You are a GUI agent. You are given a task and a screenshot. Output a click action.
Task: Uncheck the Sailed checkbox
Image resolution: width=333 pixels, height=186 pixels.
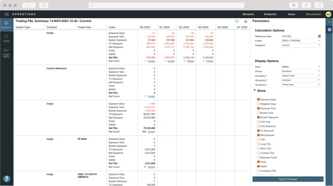pos(258,166)
